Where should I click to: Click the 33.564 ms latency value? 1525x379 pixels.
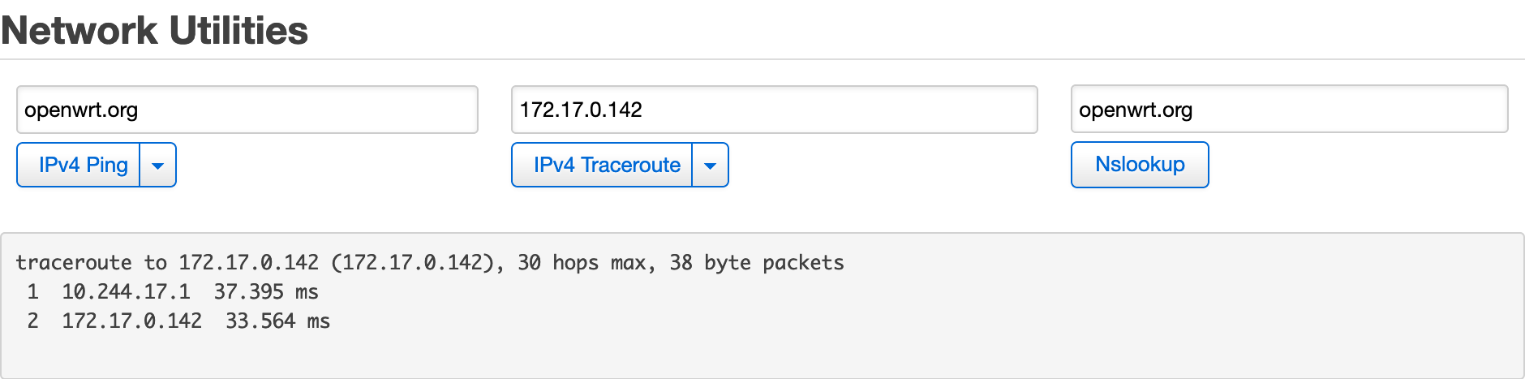pos(277,321)
